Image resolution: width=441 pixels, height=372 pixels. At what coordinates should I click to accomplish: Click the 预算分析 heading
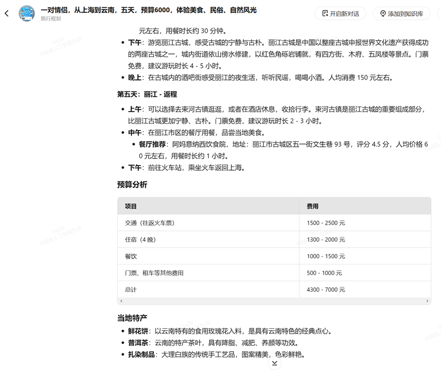132,184
